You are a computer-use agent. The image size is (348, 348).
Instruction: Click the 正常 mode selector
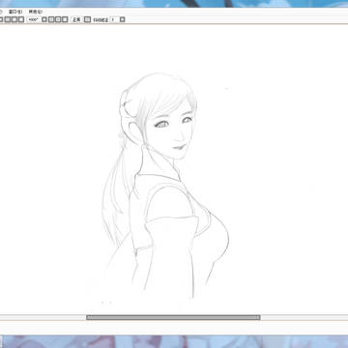tap(76, 19)
